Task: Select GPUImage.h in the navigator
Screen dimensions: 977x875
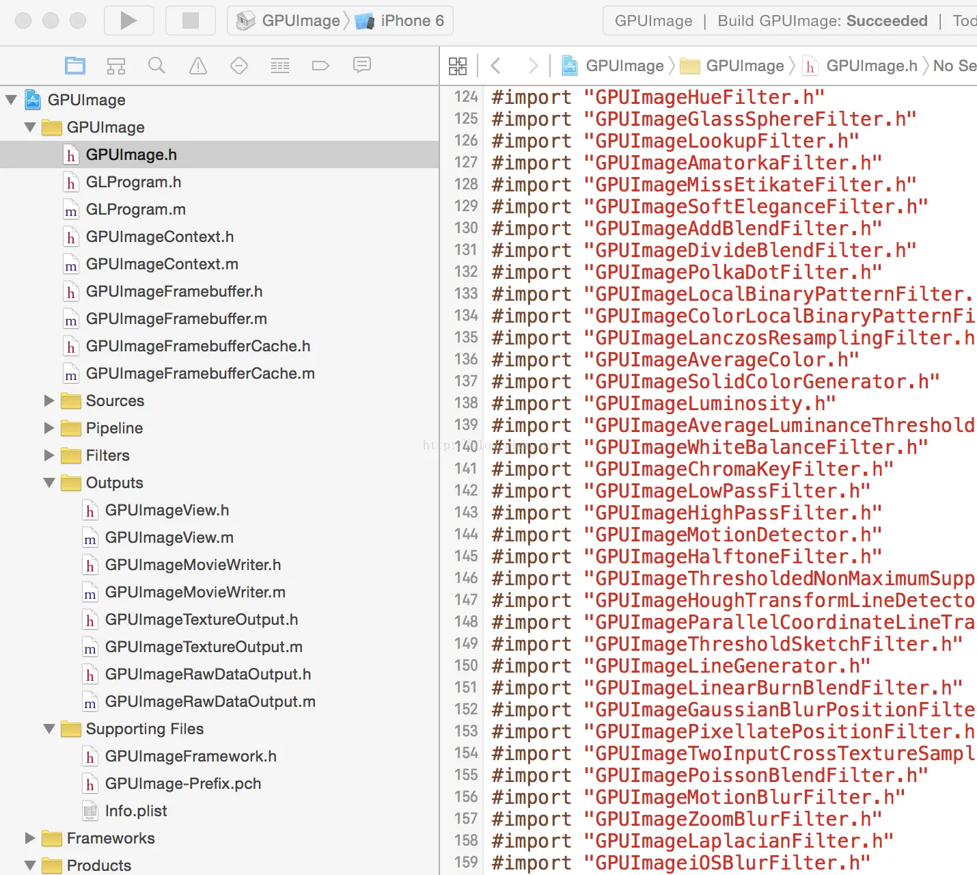Action: (x=219, y=154)
